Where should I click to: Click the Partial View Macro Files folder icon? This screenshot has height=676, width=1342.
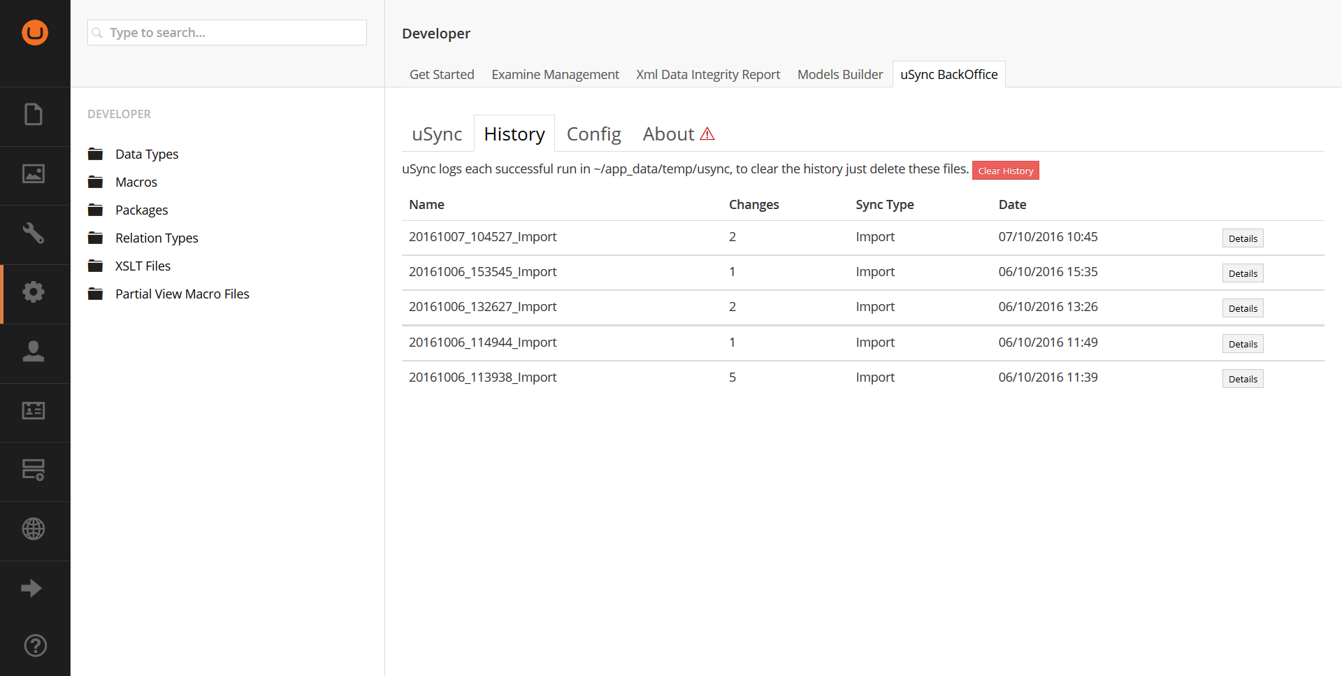pyautogui.click(x=96, y=294)
